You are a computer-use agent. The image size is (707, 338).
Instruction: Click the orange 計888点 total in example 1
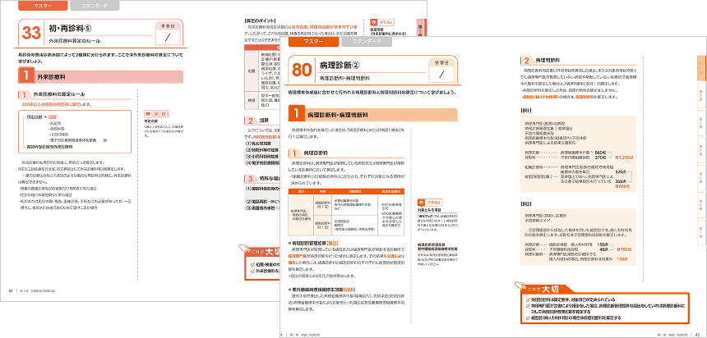tap(622, 185)
